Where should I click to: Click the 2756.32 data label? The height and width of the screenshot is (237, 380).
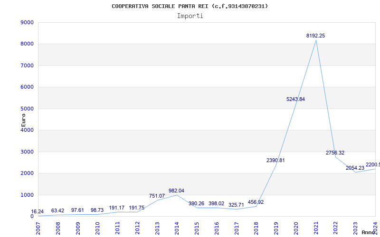pyautogui.click(x=335, y=153)
